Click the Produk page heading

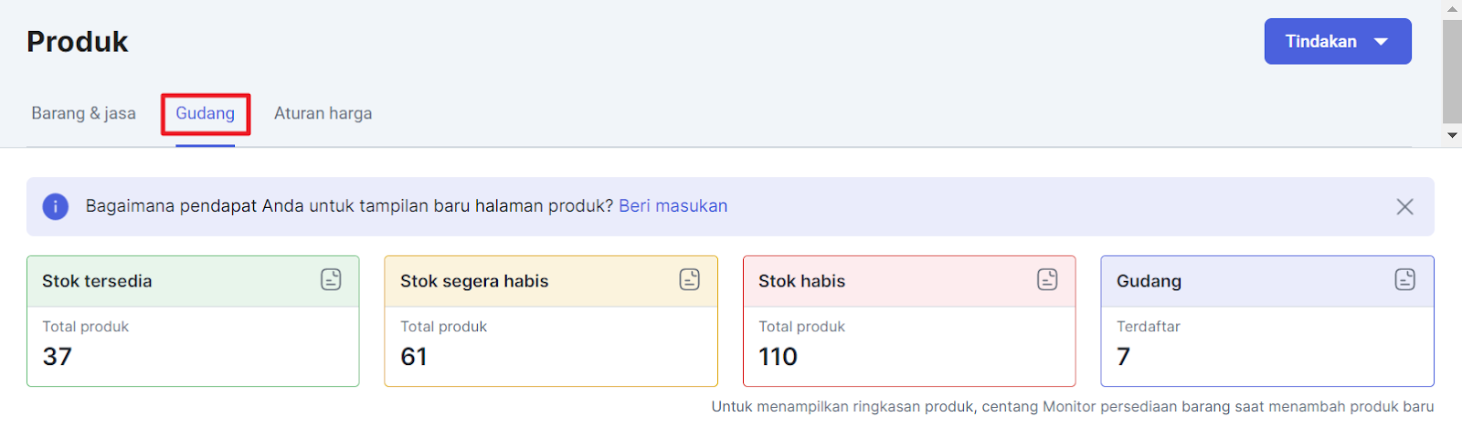pos(78,42)
